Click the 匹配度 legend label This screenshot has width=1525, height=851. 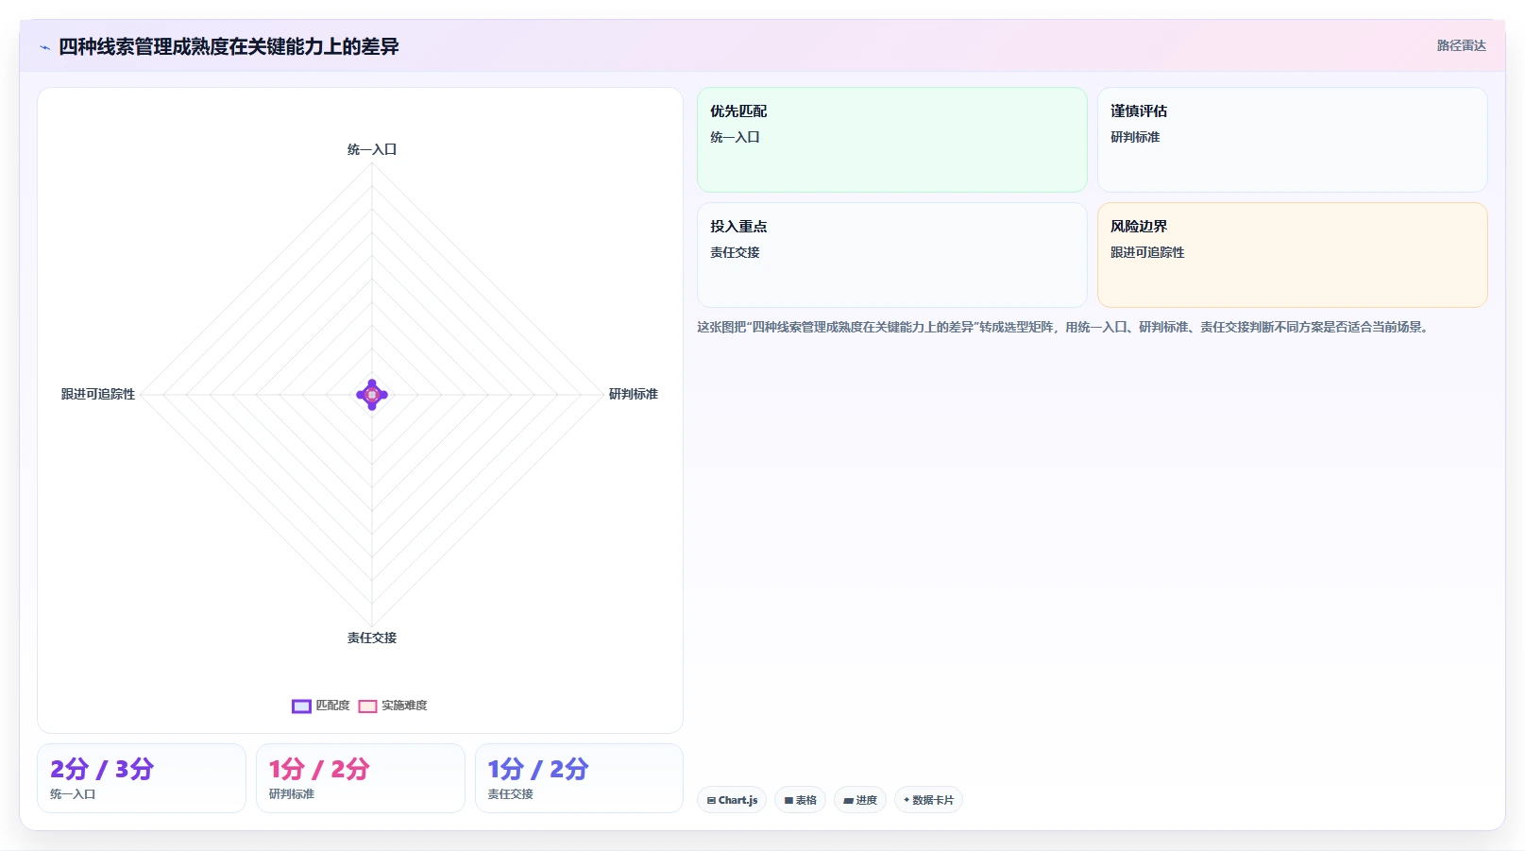tap(332, 706)
